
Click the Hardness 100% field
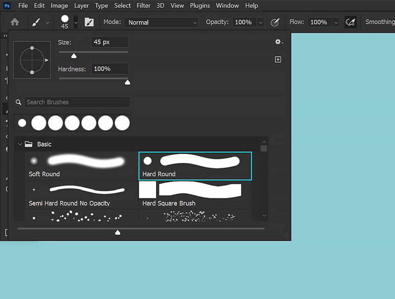coord(110,69)
